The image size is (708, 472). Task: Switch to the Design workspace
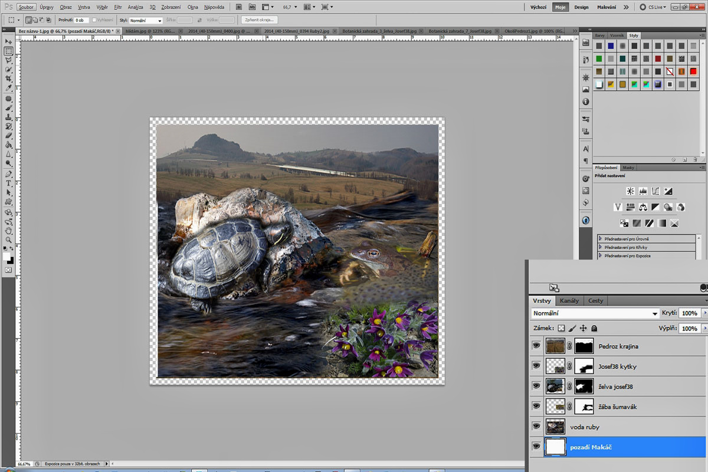pyautogui.click(x=581, y=7)
